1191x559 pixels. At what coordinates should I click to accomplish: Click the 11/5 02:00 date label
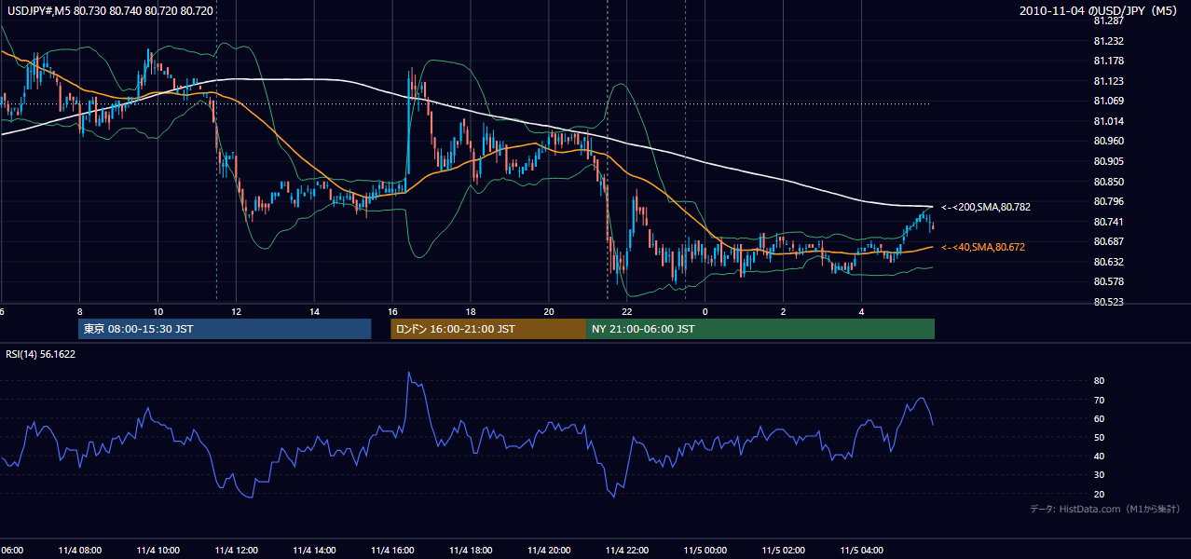coord(784,550)
